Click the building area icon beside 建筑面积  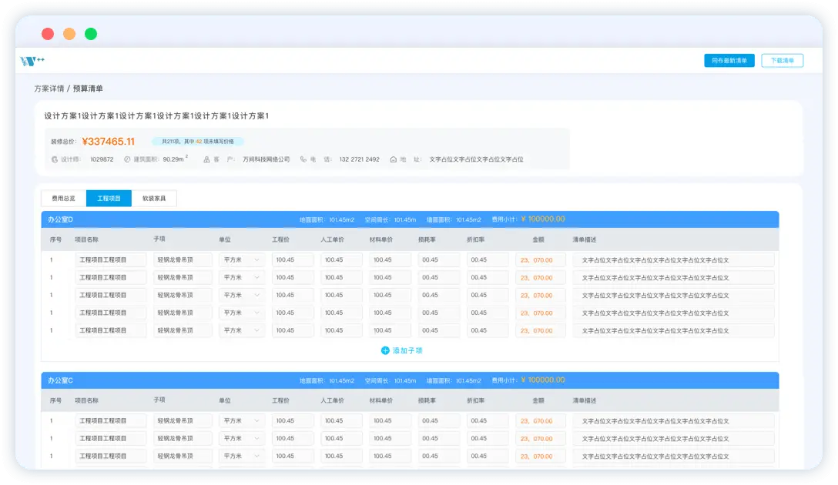pyautogui.click(x=127, y=159)
